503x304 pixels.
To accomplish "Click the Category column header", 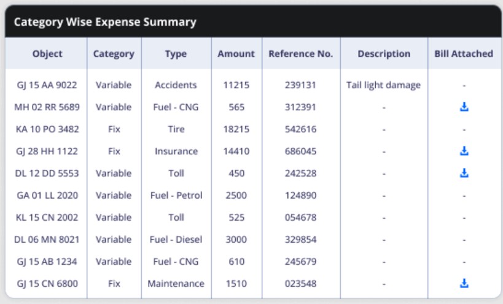I will tap(114, 54).
